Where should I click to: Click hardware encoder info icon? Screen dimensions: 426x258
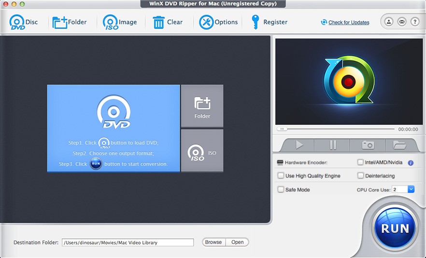[411, 163]
